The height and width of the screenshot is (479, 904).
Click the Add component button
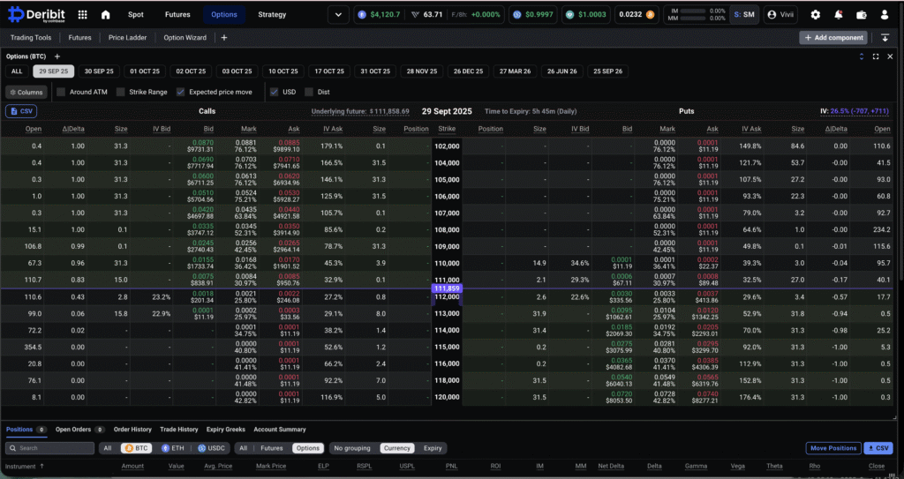(x=832, y=38)
